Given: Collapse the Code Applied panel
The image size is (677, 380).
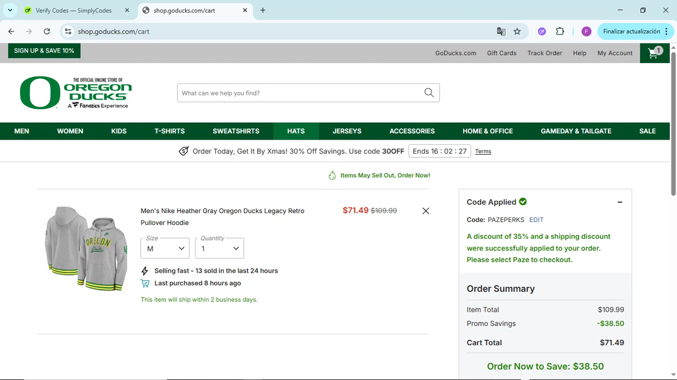Looking at the screenshot, I should [620, 202].
